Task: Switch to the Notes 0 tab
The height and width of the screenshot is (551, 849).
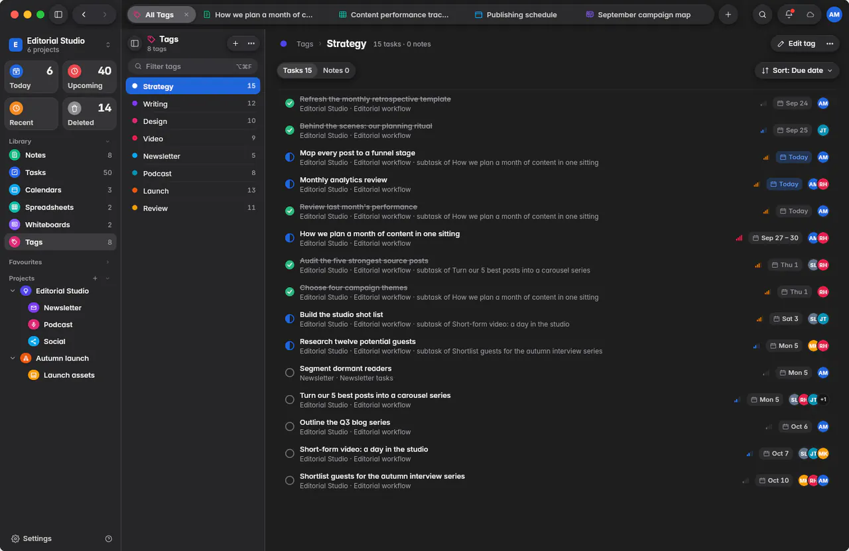Action: [x=336, y=70]
